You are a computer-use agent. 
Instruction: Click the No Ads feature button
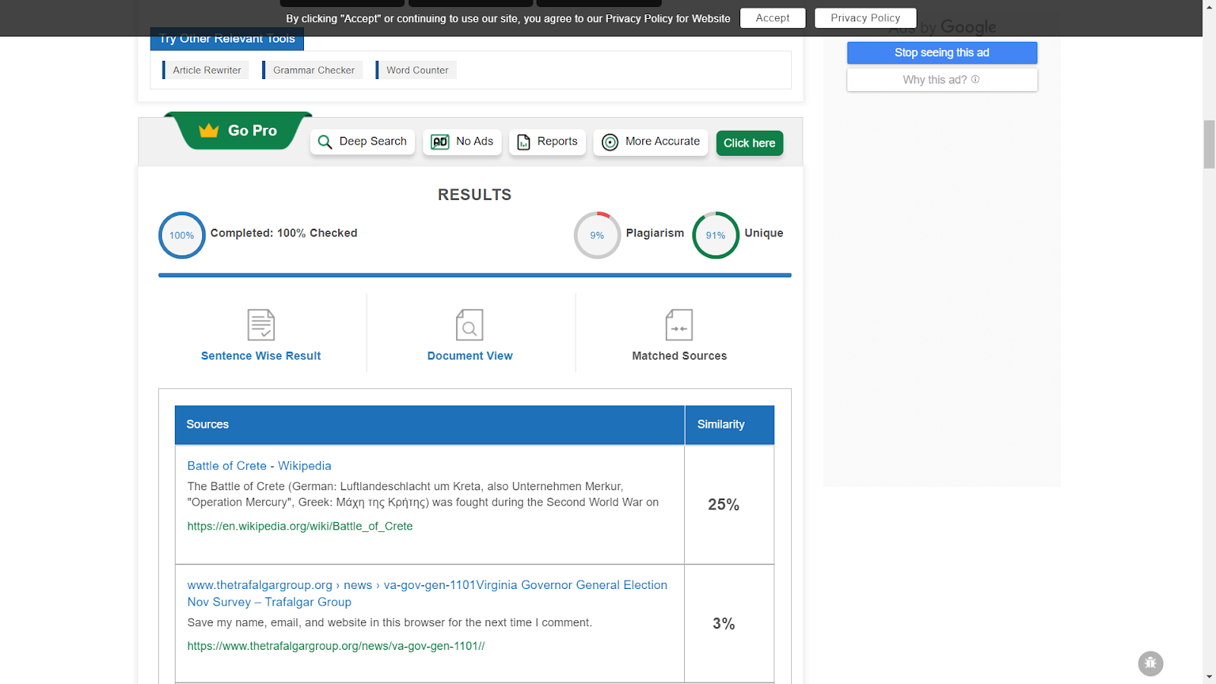point(462,142)
